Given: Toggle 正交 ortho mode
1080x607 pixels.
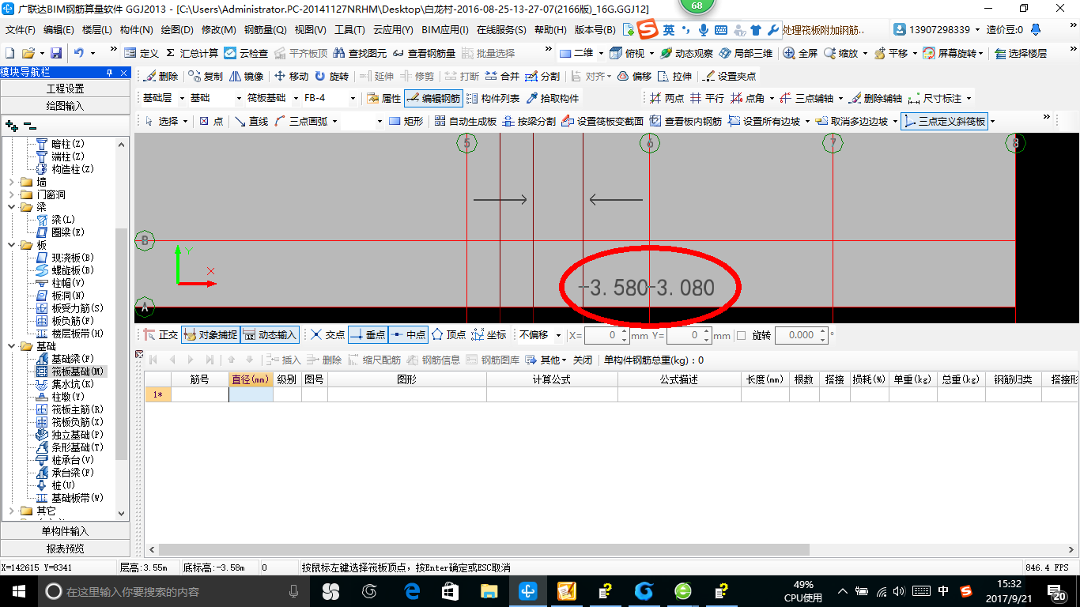Looking at the screenshot, I should click(160, 335).
